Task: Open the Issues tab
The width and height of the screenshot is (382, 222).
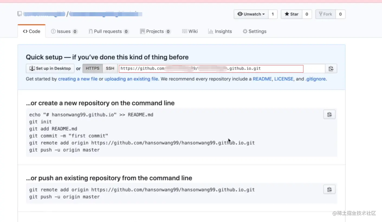Action: point(64,31)
